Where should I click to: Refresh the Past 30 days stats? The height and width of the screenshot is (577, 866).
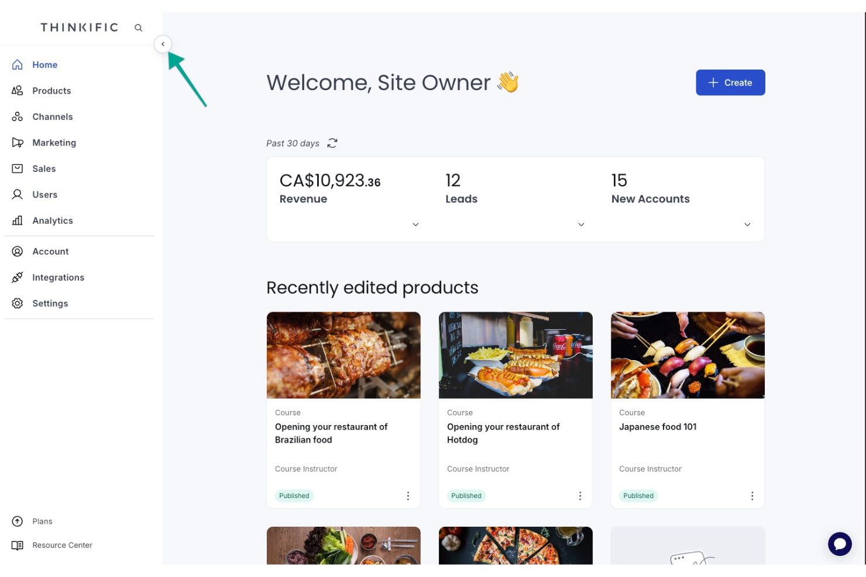[x=332, y=143]
